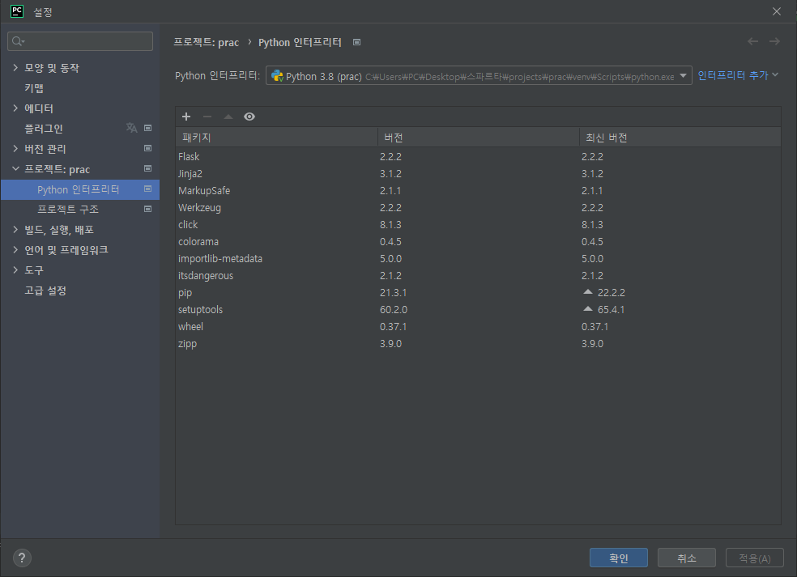Click the uninstall package minus icon
This screenshot has width=797, height=577.
[x=207, y=117]
